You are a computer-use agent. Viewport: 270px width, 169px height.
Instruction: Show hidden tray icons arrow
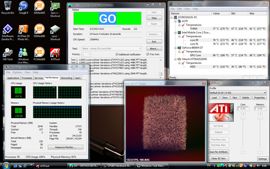pos(215,166)
